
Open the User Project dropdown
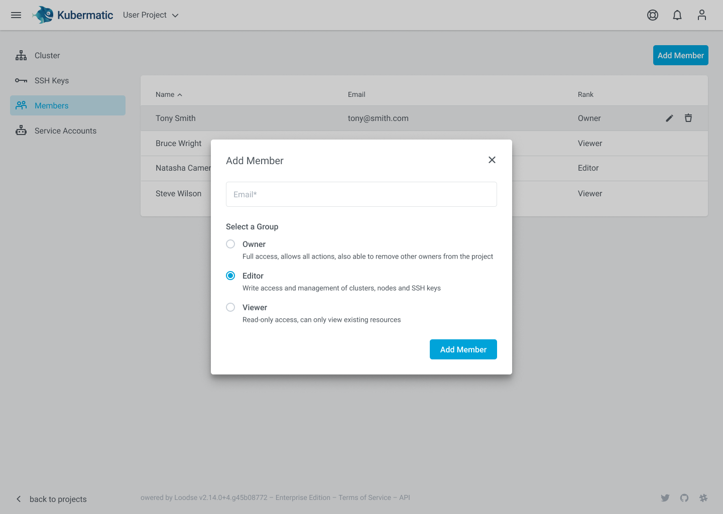tap(150, 15)
